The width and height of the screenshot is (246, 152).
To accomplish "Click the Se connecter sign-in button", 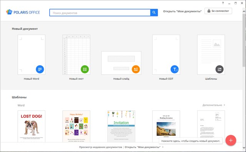I will (218, 11).
